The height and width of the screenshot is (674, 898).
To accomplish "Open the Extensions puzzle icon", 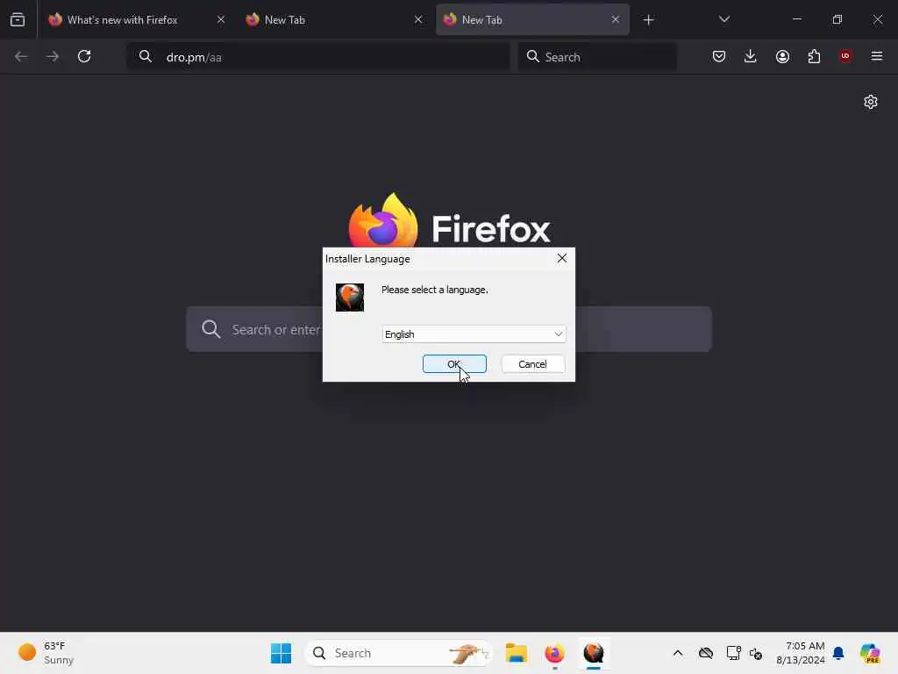I will 814,56.
